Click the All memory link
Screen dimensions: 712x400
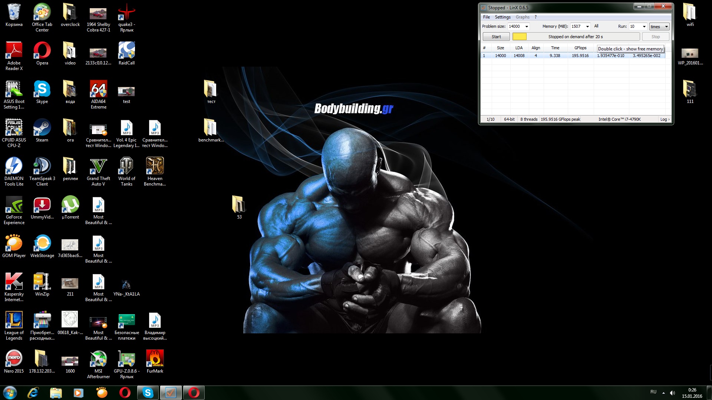[x=596, y=26]
